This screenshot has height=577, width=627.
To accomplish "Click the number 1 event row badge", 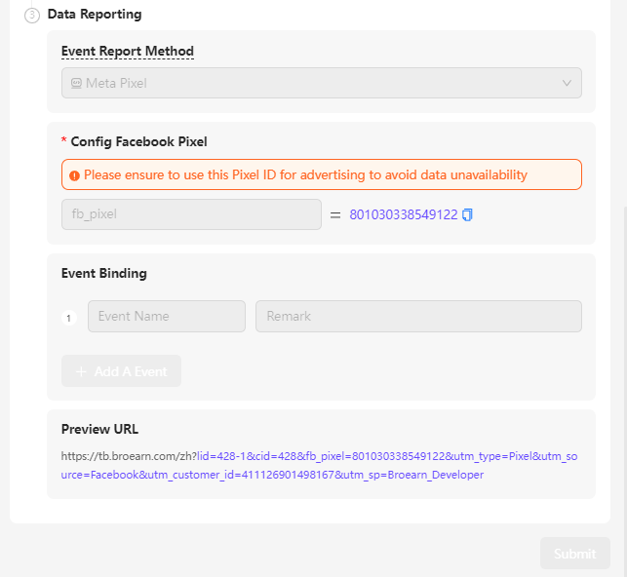I will (68, 317).
